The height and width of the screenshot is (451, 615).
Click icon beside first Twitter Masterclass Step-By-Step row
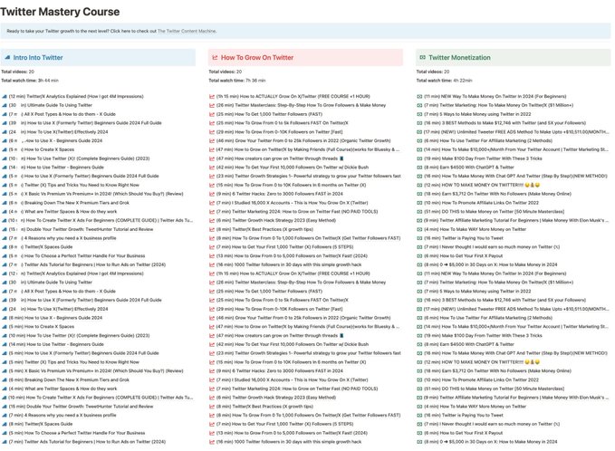[212, 105]
